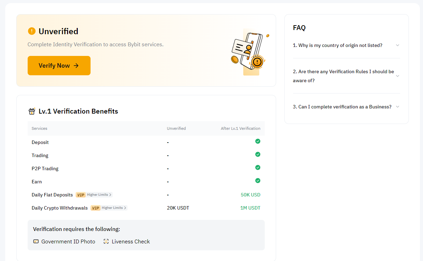Click the Liveness Check face-scan icon
The width and height of the screenshot is (423, 261).
(x=106, y=241)
